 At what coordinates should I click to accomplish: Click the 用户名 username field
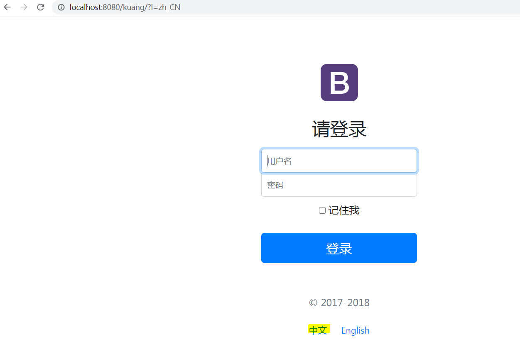[339, 161]
